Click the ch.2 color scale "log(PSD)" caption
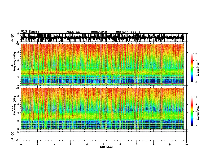The width and height of the screenshot is (210, 162). click(x=198, y=112)
